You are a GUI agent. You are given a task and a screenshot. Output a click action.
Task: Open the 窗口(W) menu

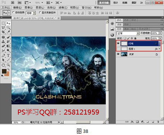(86, 8)
